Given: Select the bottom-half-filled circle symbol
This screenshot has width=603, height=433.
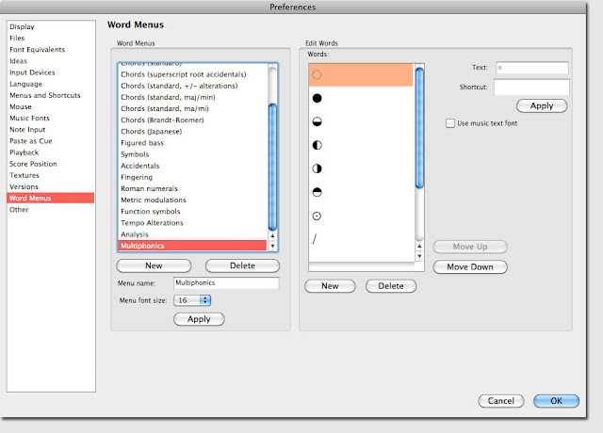Looking at the screenshot, I should point(317,121).
